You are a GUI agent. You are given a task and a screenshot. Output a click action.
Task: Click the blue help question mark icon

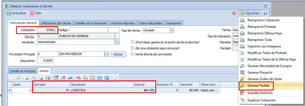[x=265, y=13]
